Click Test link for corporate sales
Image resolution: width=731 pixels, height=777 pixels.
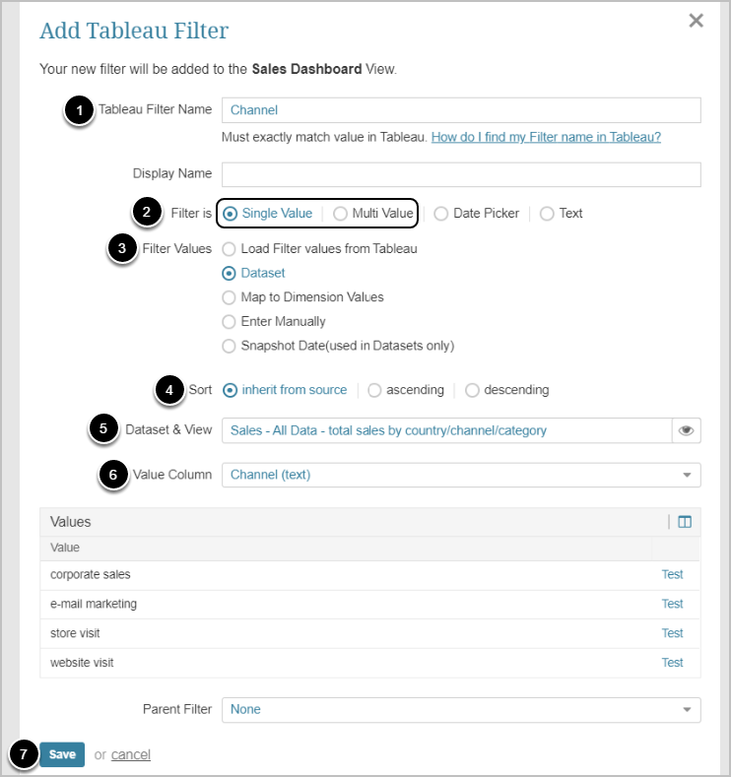click(x=672, y=574)
